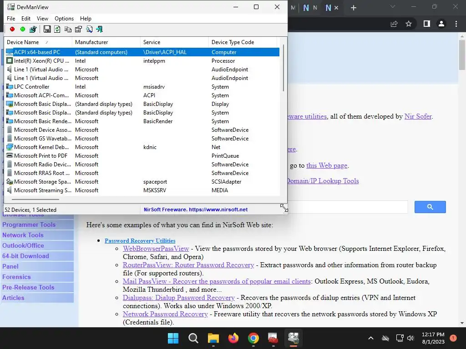The width and height of the screenshot is (466, 349).
Task: Open the Windows Start menu
Action: [x=173, y=338]
